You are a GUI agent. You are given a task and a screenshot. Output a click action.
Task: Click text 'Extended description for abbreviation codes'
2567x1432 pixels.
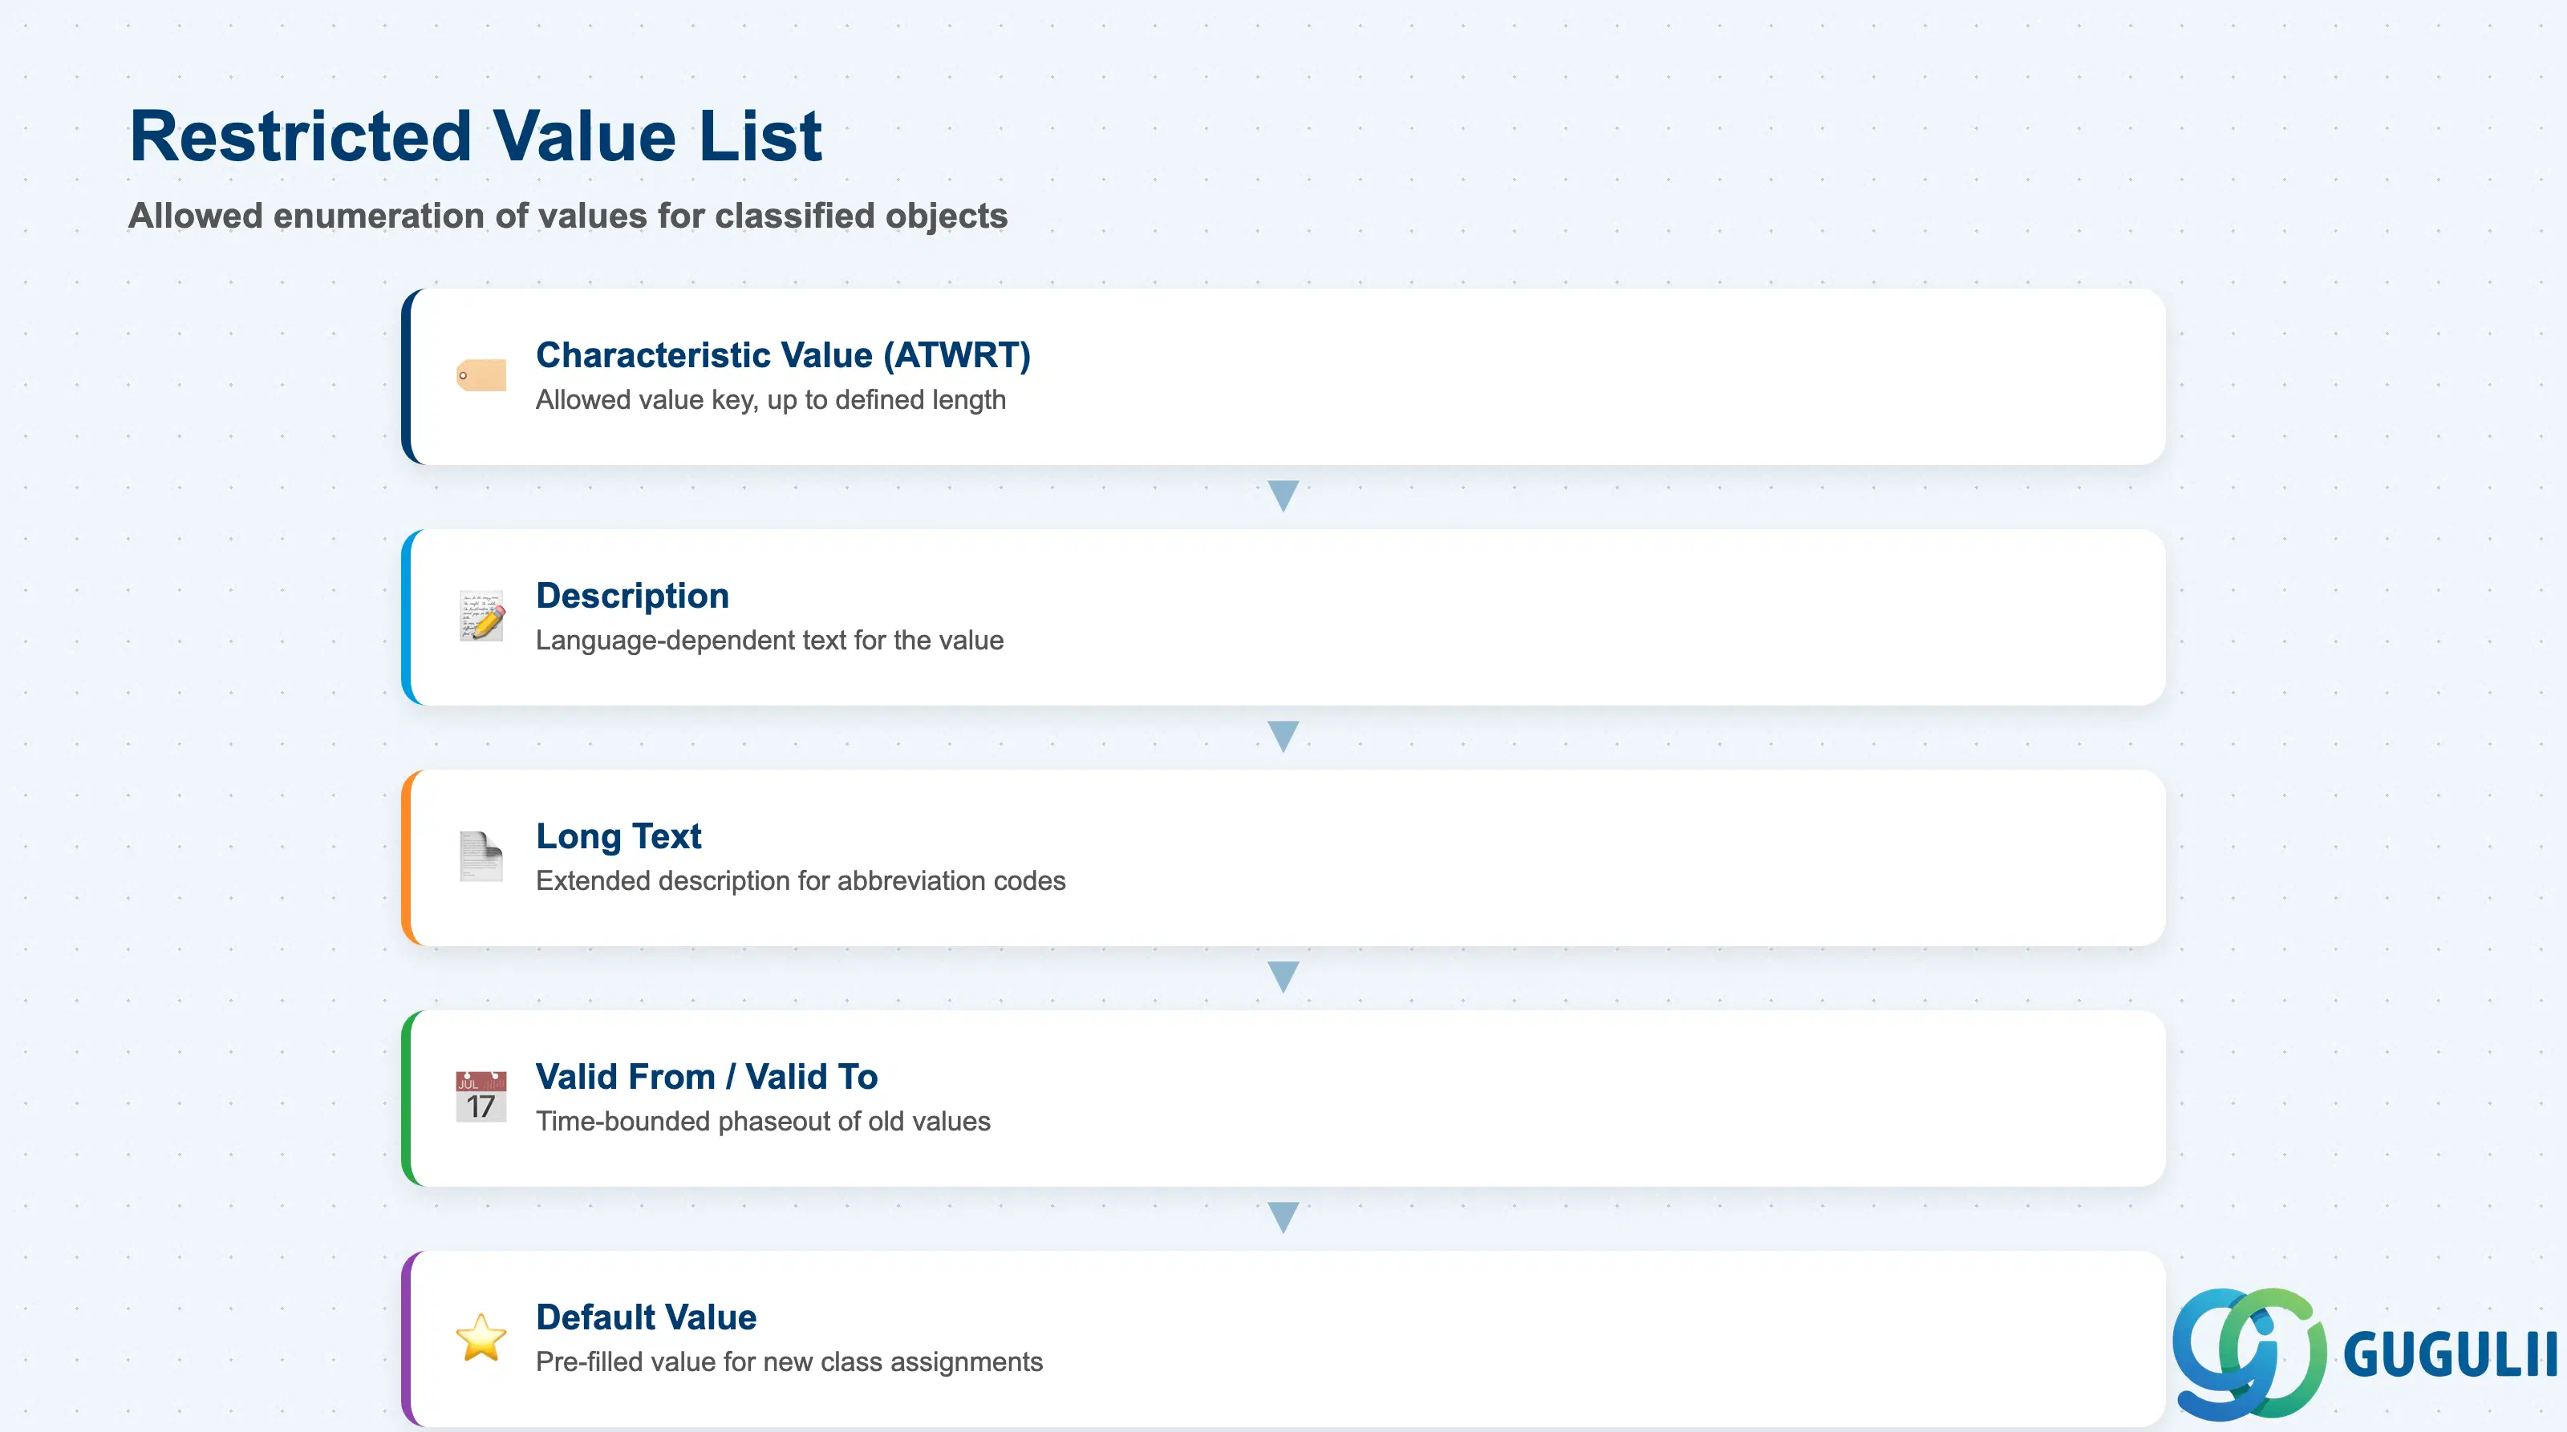801,880
